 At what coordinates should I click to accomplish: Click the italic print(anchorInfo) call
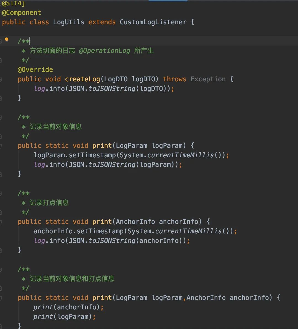(x=66, y=307)
